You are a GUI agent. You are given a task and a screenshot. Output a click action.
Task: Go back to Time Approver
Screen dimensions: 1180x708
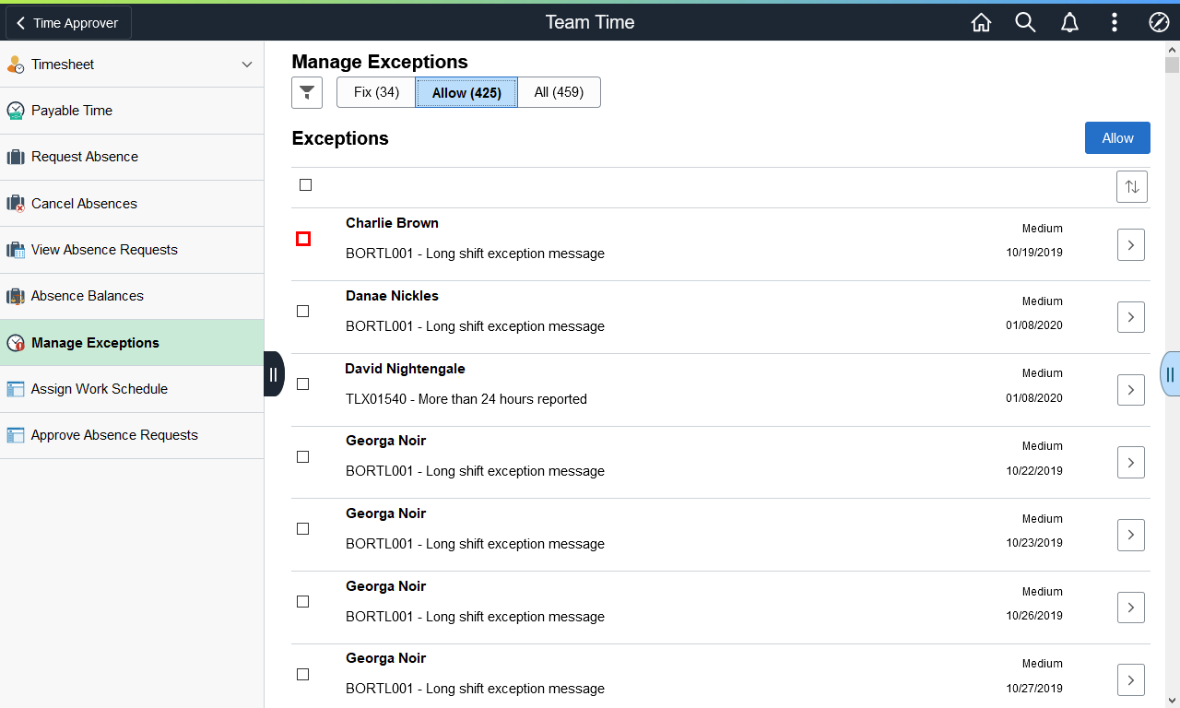68,23
